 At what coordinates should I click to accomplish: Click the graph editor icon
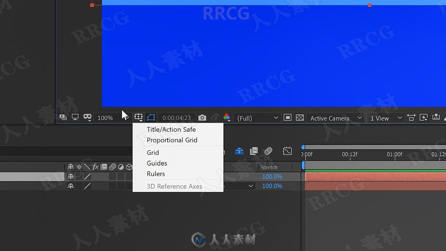coord(287,151)
